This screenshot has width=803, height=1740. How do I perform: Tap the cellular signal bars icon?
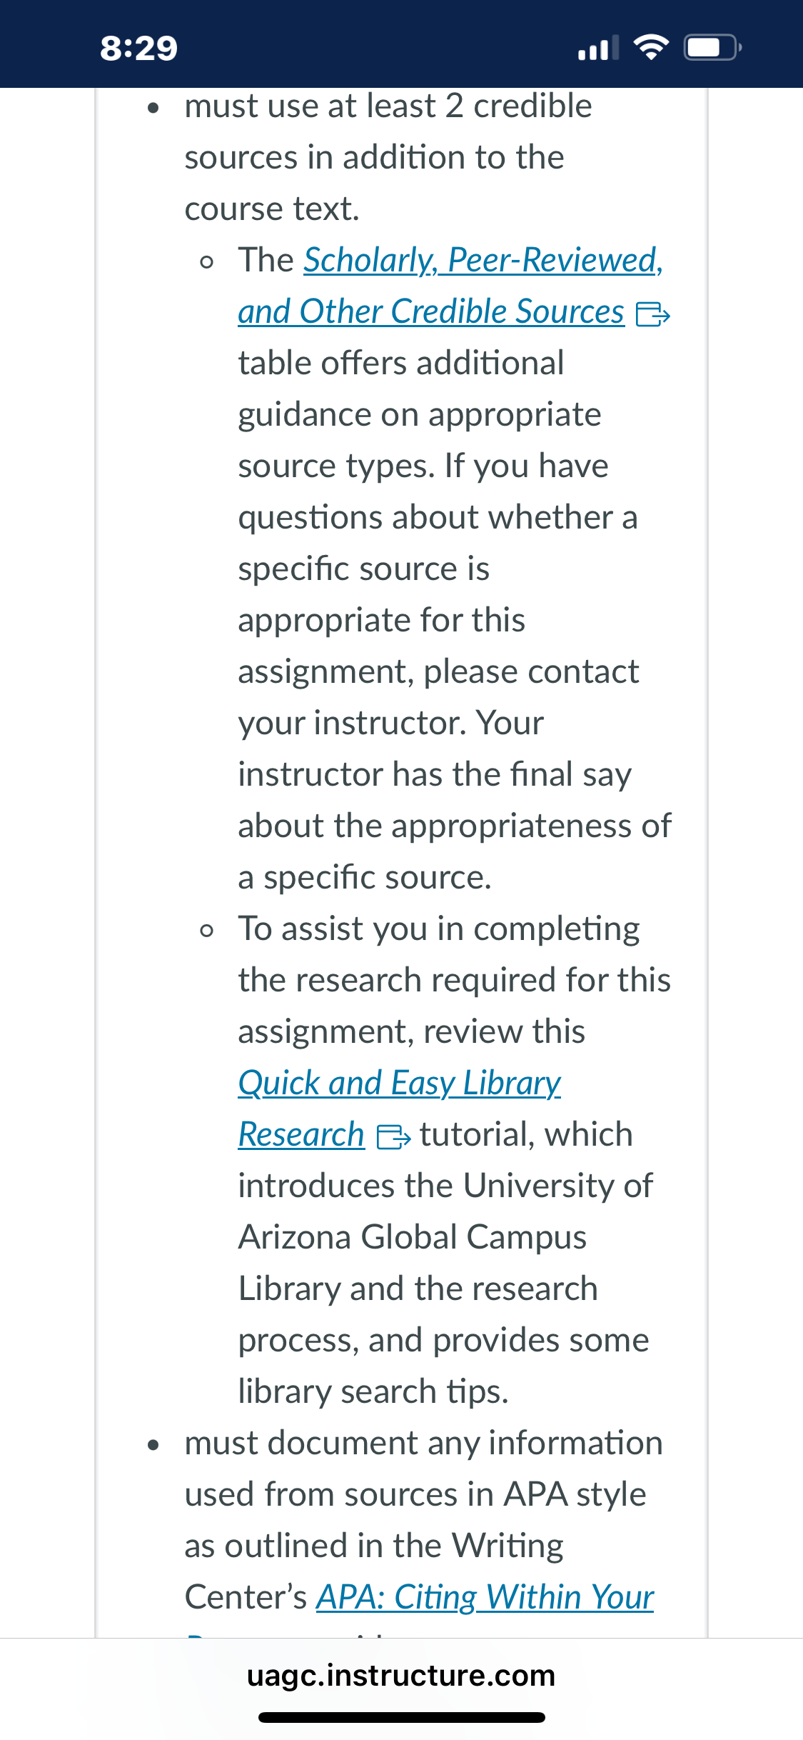pos(598,48)
